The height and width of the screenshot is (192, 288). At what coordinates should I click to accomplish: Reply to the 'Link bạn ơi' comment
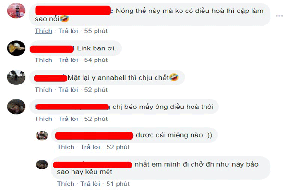pyautogui.click(x=68, y=60)
